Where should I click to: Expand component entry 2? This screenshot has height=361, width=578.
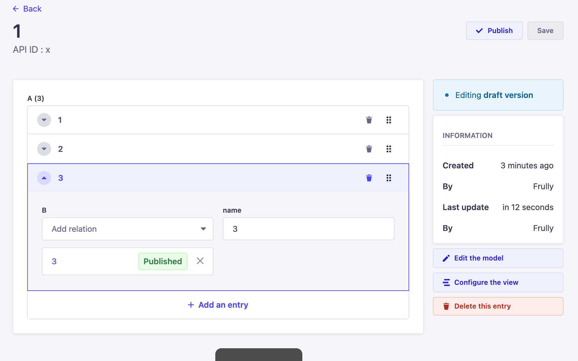(x=44, y=149)
